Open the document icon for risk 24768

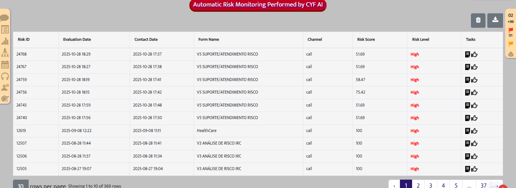[467, 54]
